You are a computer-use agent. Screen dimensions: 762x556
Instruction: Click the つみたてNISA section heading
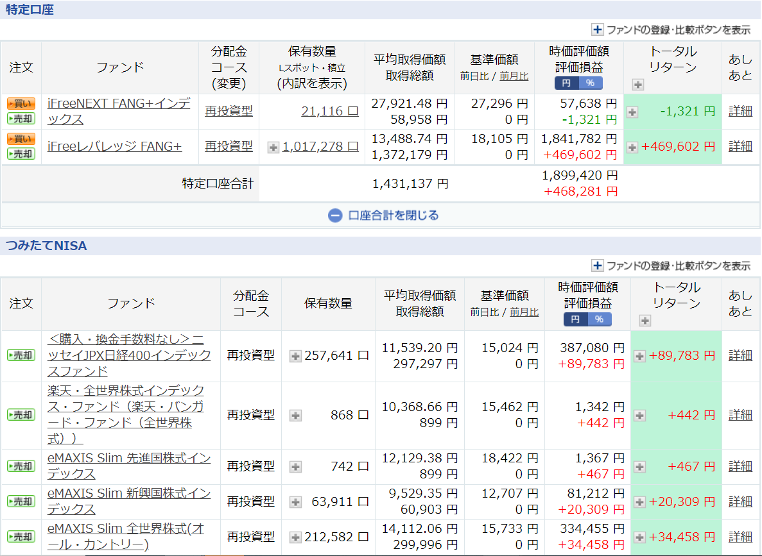(x=46, y=246)
